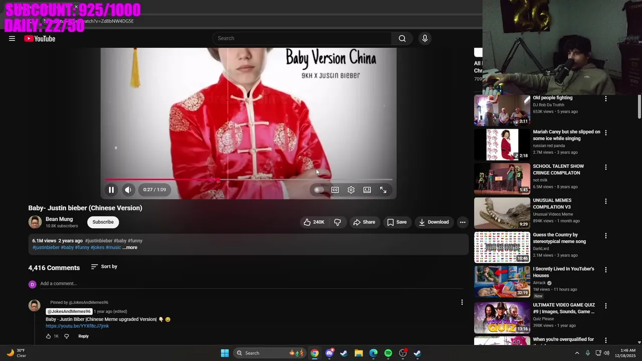Switch to Chrome in taskbar
Image resolution: width=642 pixels, height=361 pixels.
[x=314, y=353]
